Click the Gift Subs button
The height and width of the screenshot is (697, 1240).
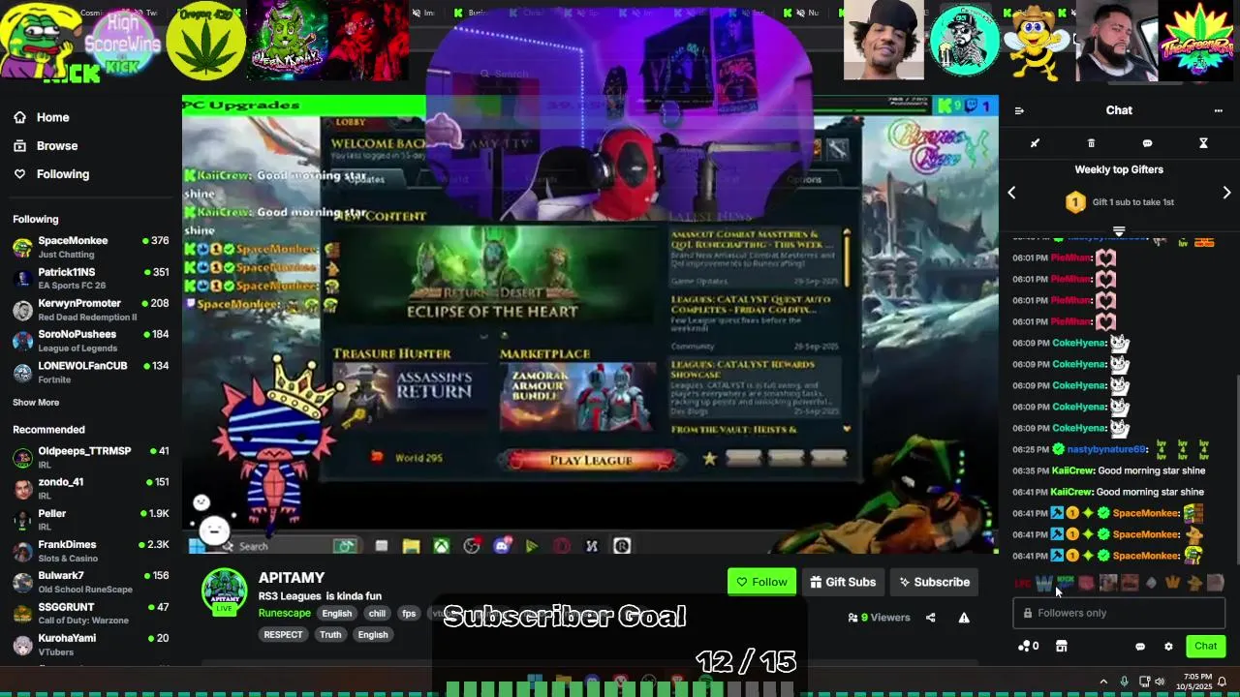[843, 582]
